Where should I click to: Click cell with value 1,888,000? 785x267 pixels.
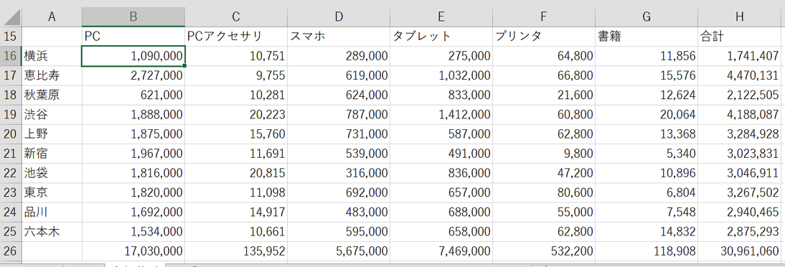(133, 114)
